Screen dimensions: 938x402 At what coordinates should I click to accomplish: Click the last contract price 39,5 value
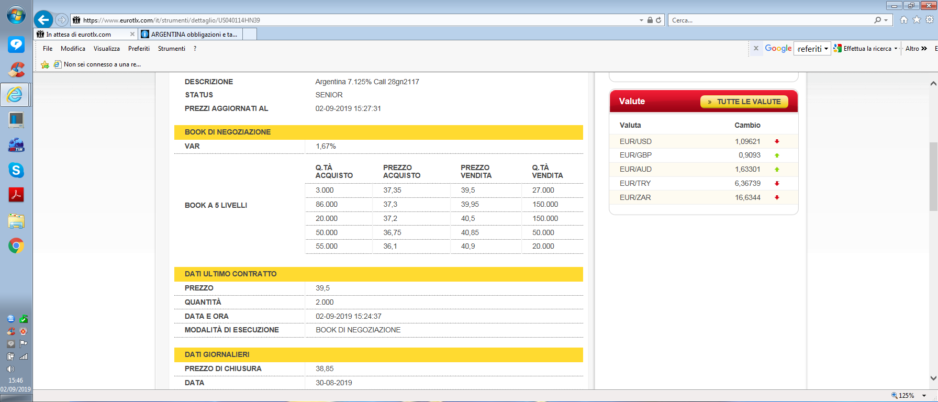322,288
